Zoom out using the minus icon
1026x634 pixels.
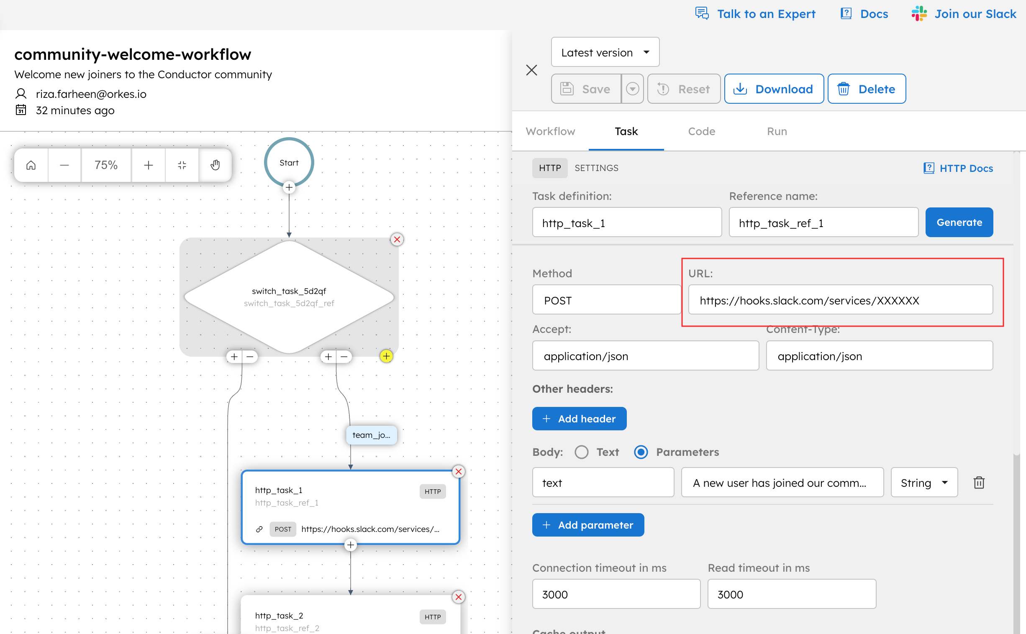pos(64,165)
